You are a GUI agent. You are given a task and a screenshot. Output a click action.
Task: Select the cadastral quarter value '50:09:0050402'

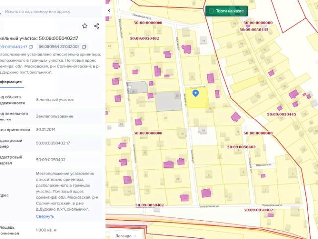pos(51,160)
